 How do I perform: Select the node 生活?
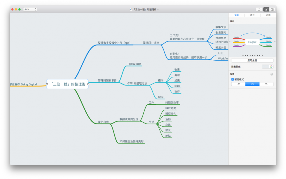click(152, 122)
